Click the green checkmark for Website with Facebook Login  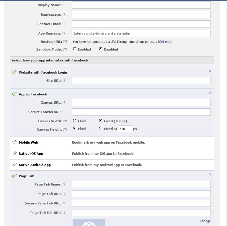coord(14,72)
